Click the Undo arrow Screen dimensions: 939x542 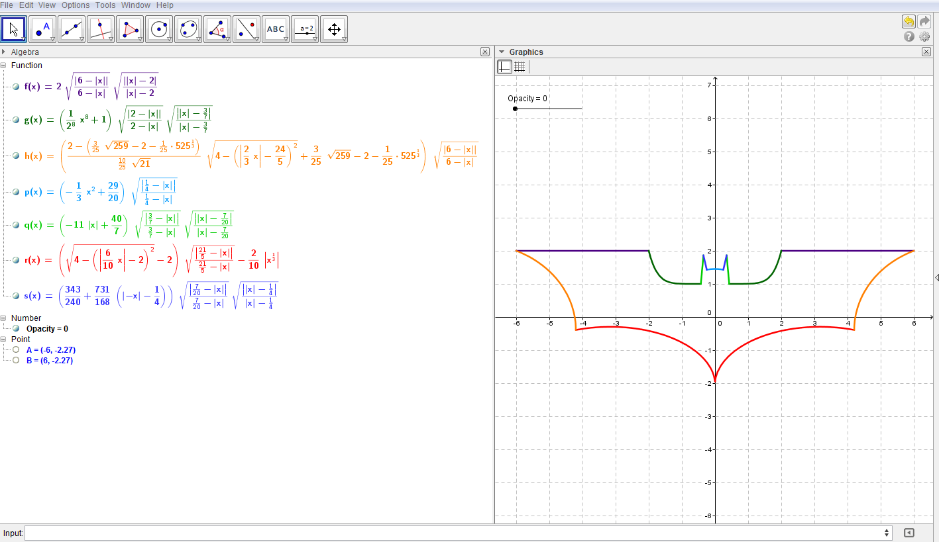pos(908,21)
